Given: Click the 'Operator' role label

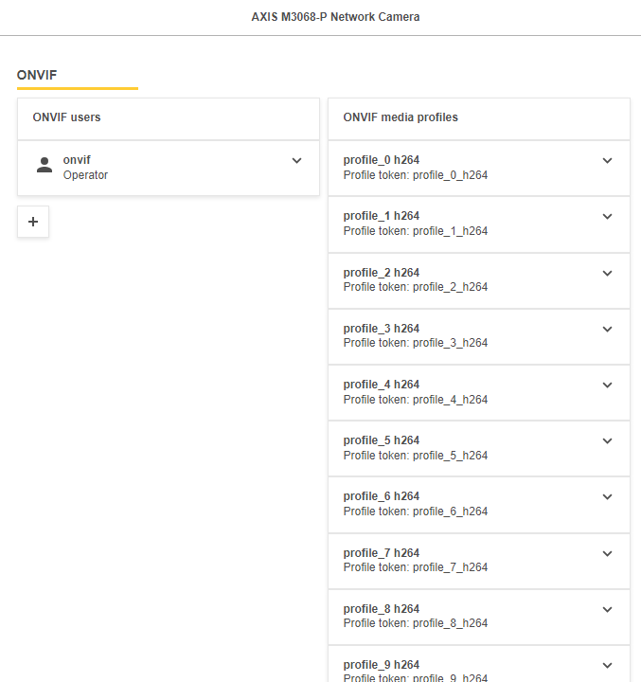Looking at the screenshot, I should (85, 175).
